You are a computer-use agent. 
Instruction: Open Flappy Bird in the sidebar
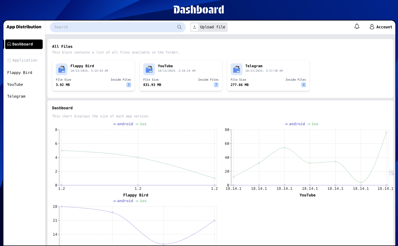coord(20,73)
